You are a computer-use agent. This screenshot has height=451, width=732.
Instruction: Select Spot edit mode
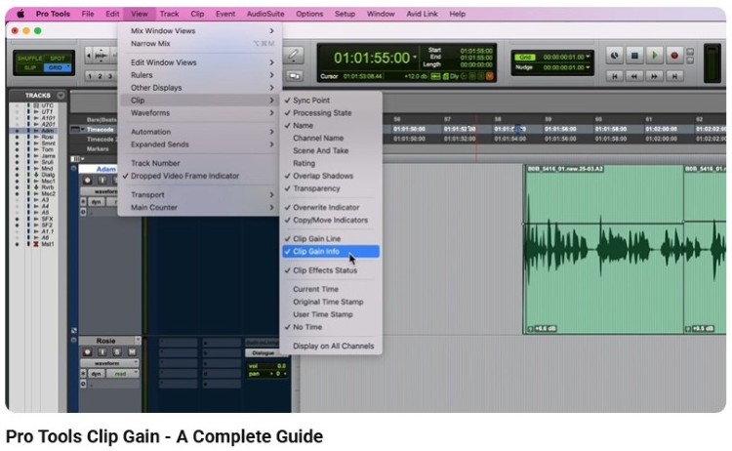pos(58,59)
